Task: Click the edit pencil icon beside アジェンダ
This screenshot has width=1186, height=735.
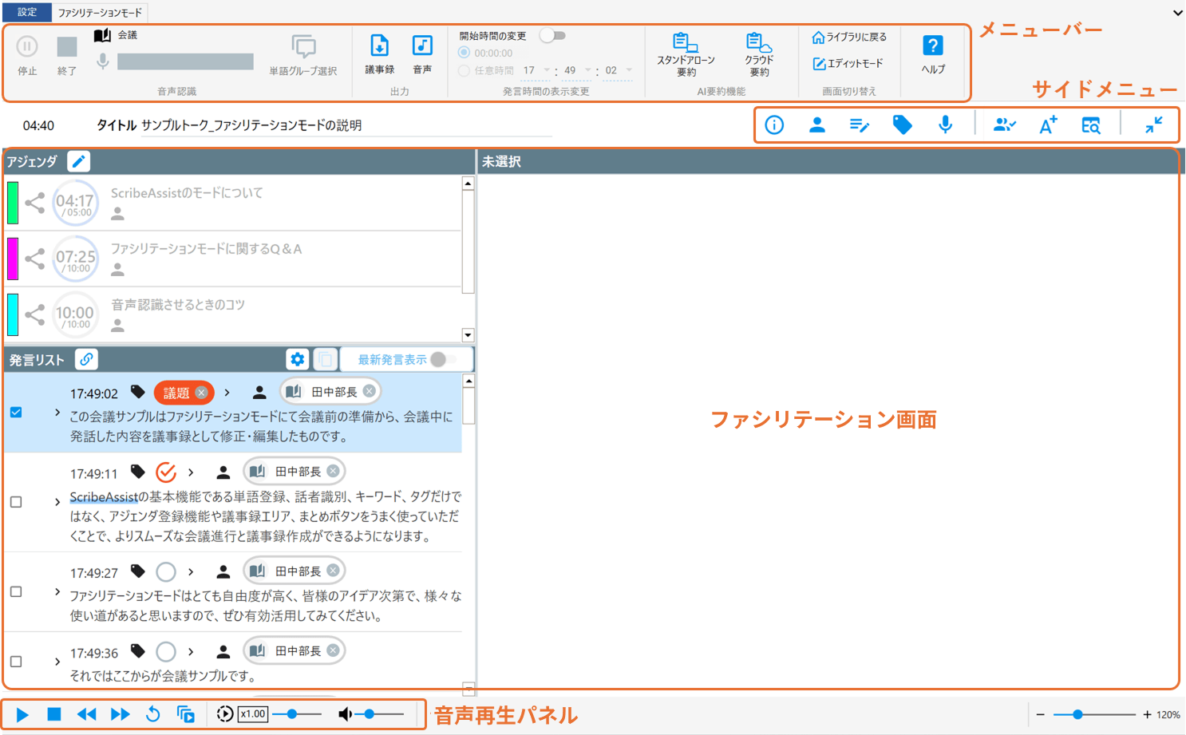Action: pos(78,161)
